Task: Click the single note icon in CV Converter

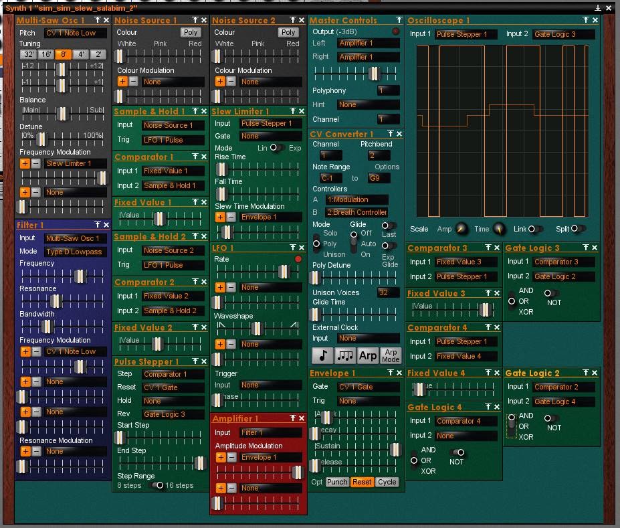Action: [322, 356]
